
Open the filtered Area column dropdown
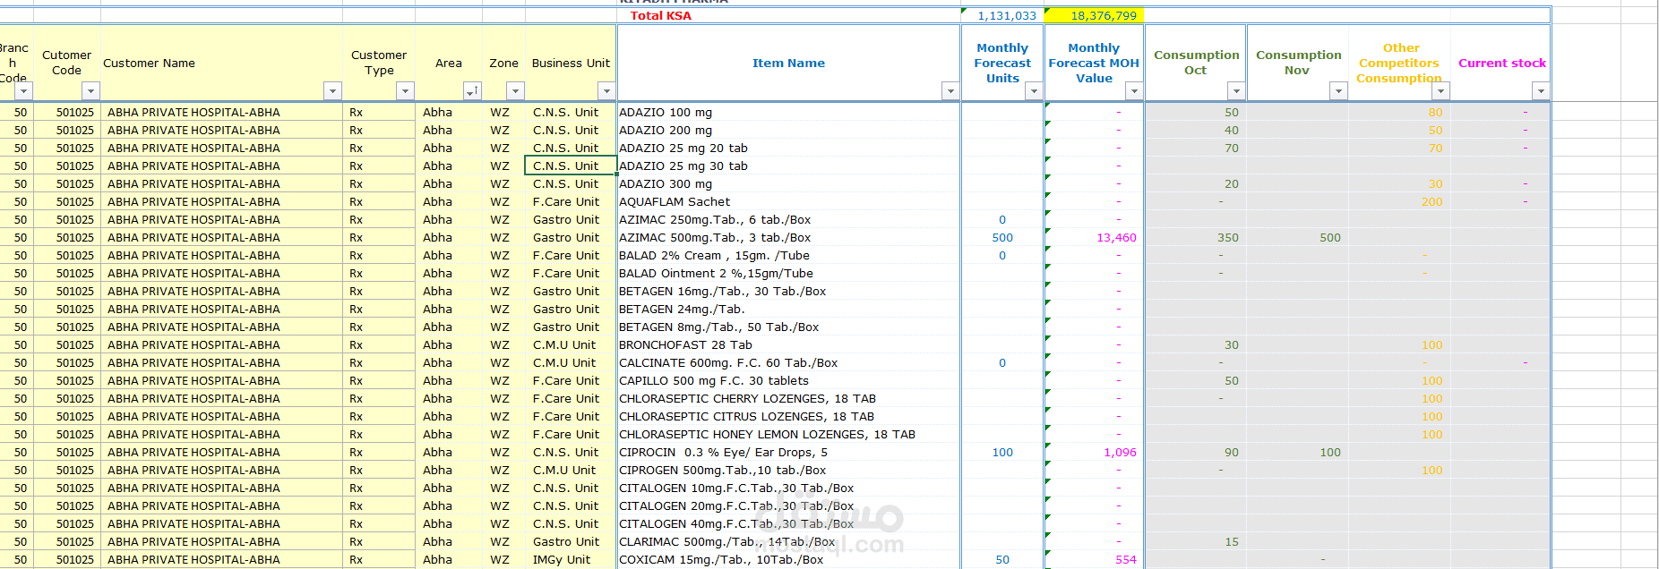pyautogui.click(x=472, y=91)
